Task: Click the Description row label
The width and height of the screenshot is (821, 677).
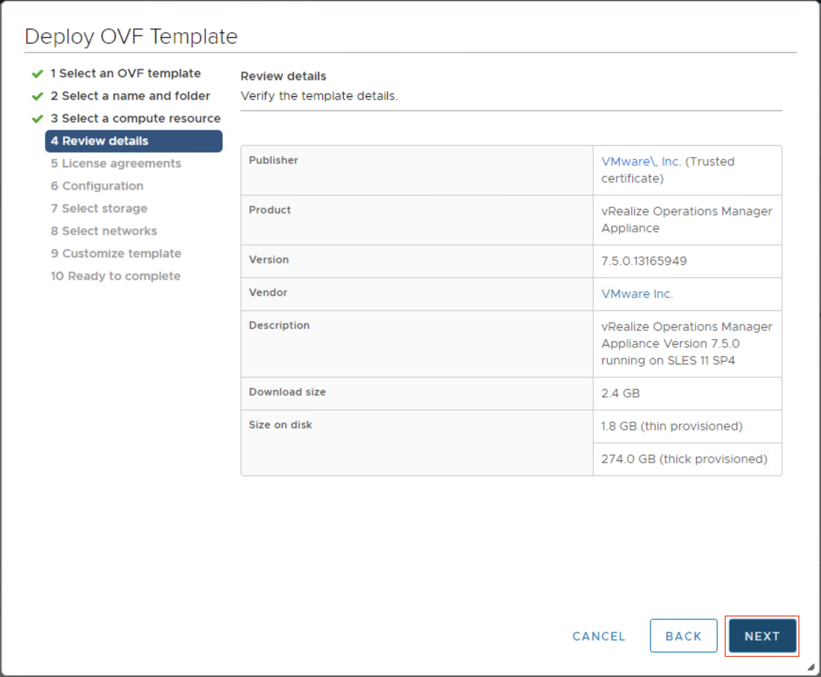Action: click(x=279, y=325)
